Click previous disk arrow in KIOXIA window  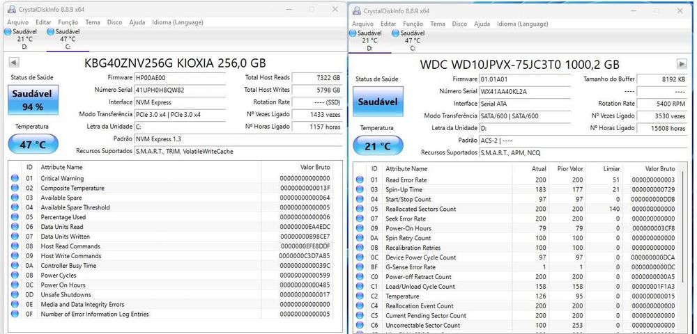[13, 63]
